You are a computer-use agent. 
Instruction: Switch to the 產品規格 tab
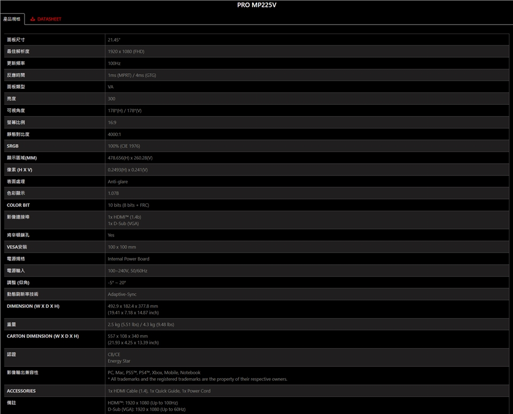[x=12, y=19]
